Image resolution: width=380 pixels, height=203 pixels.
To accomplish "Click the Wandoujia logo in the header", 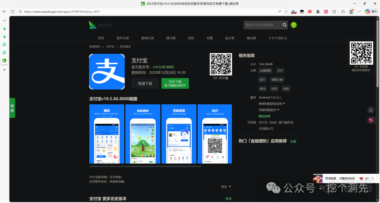I will coord(100,25).
